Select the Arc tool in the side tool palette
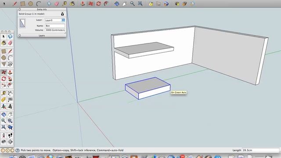281x158 pixels. pos(10,57)
